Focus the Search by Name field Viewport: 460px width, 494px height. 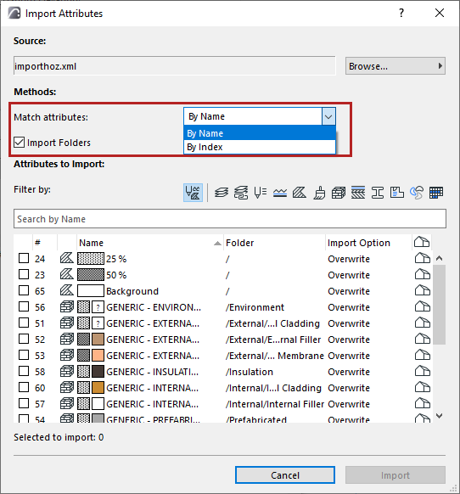pos(230,219)
